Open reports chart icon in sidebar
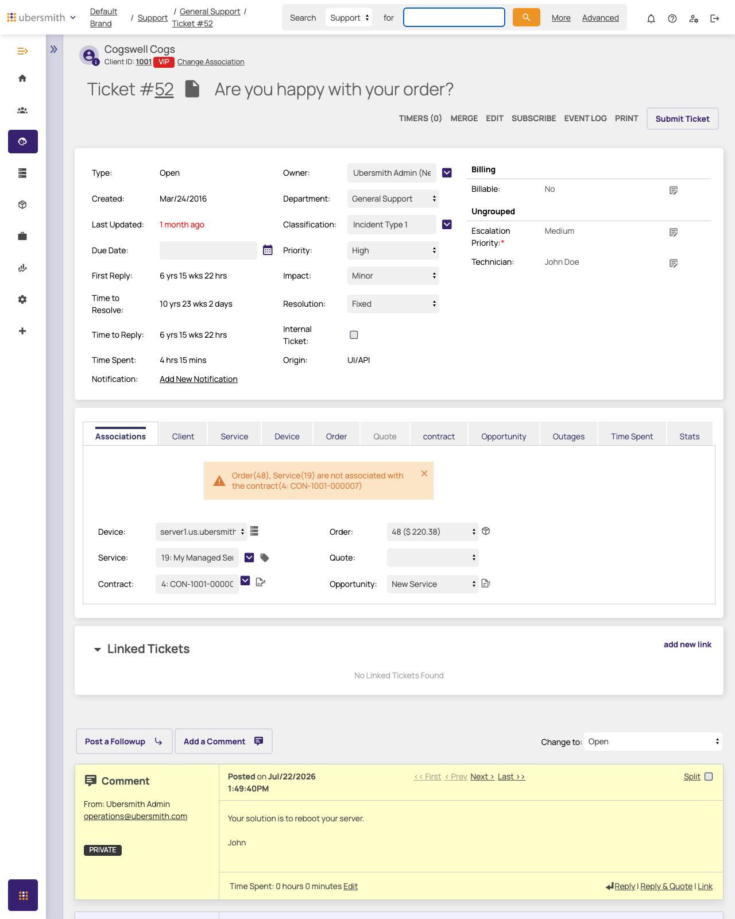This screenshot has width=735, height=919. point(22,268)
